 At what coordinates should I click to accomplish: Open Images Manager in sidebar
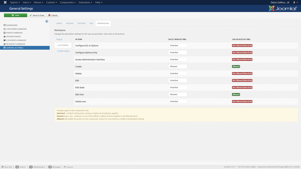[x=14, y=33]
